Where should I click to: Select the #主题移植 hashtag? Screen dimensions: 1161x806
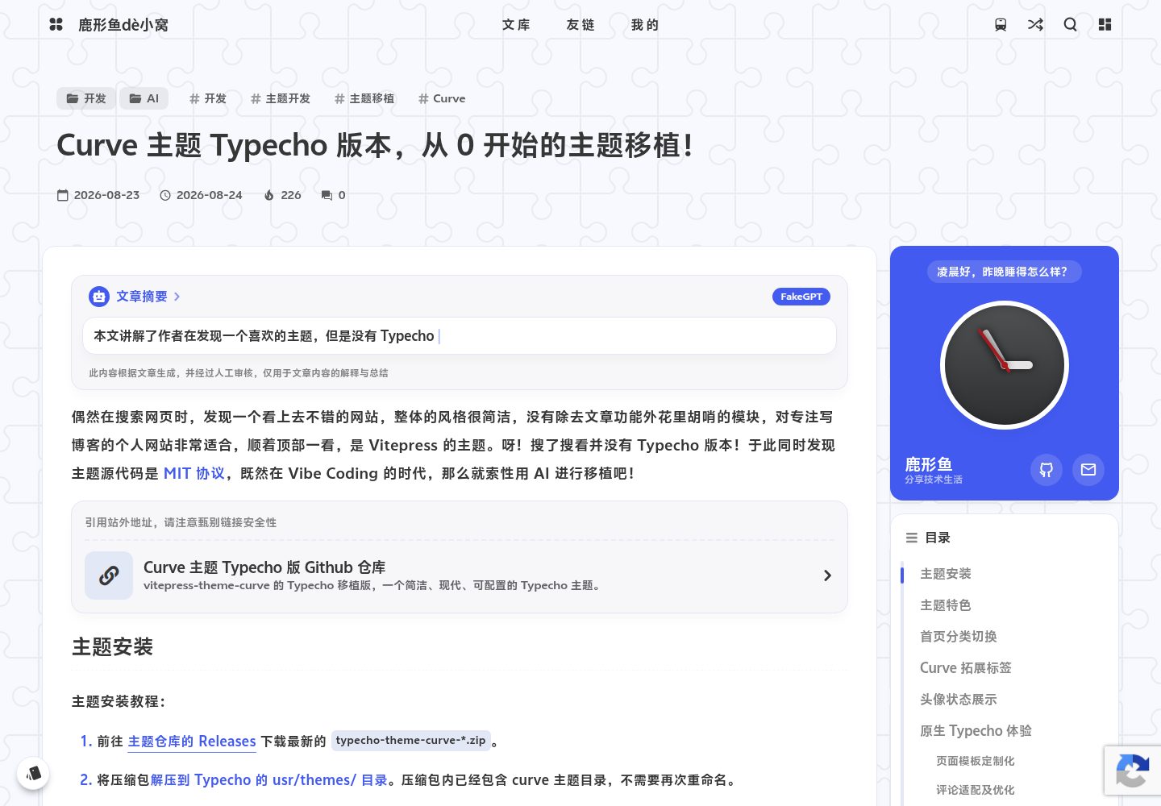click(364, 98)
